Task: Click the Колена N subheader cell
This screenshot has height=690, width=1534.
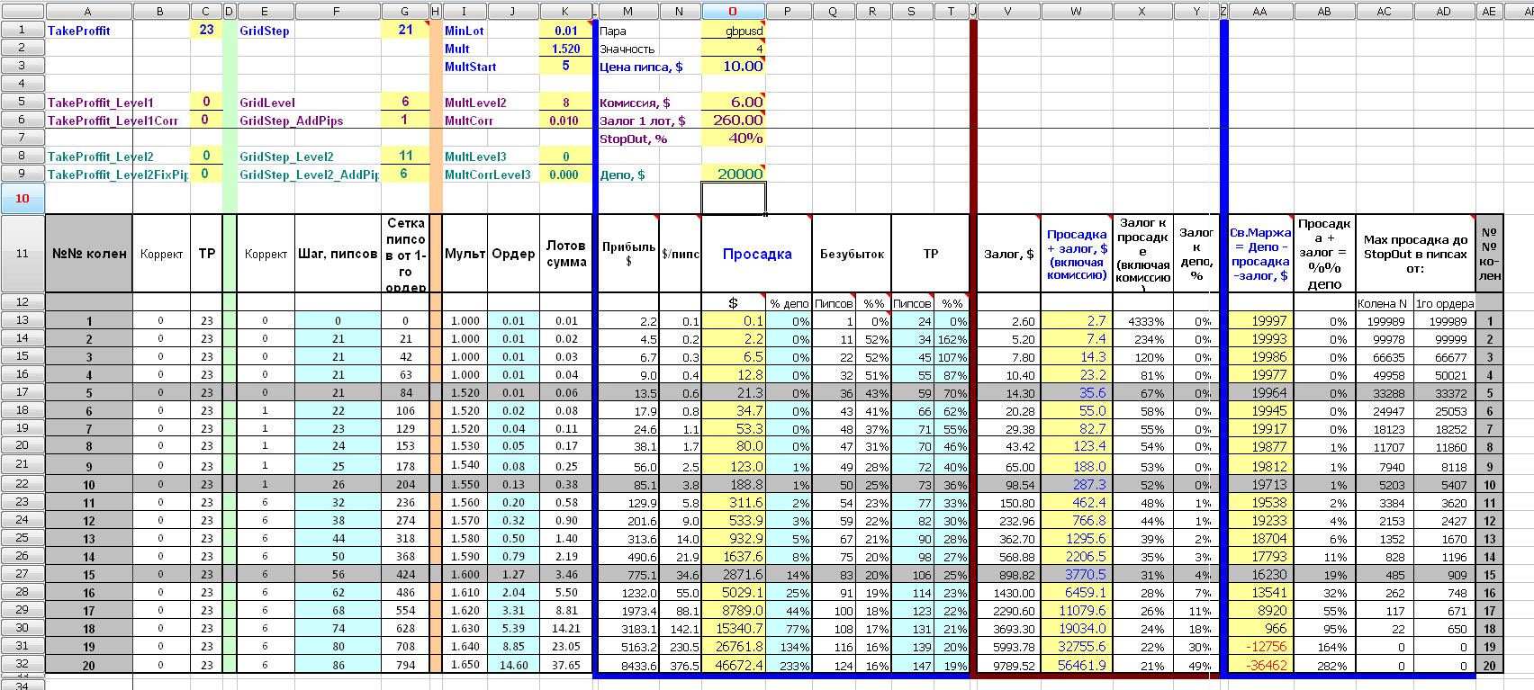Action: [x=1384, y=303]
